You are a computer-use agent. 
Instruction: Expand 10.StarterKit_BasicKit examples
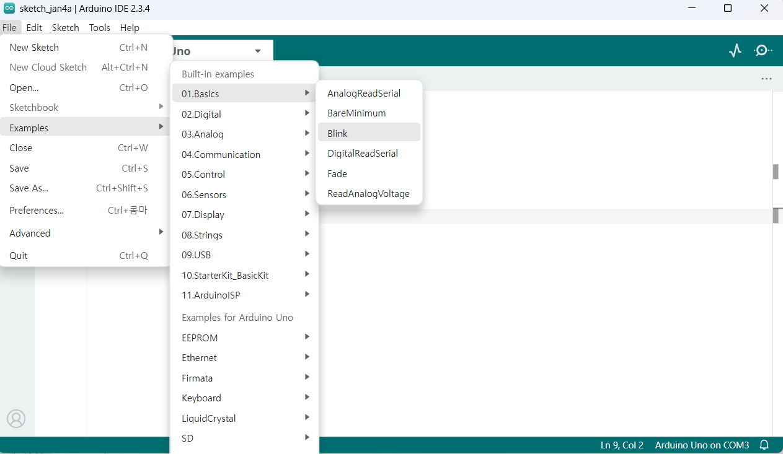pos(244,275)
